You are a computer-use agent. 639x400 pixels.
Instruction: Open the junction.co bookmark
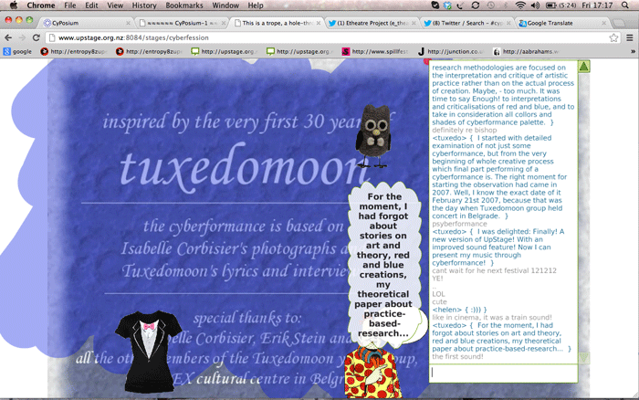point(451,51)
